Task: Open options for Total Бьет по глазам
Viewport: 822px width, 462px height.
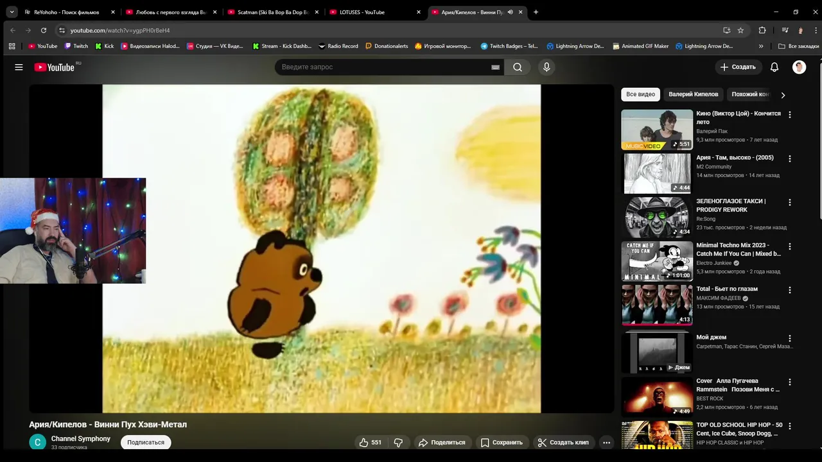Action: tap(790, 290)
